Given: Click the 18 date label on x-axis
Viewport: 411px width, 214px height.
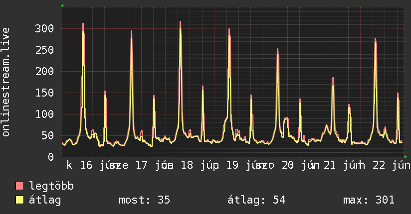Looking at the screenshot, I should click(187, 165).
